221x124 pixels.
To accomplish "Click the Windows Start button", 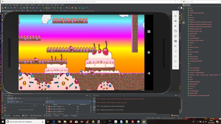I will click(3, 122).
